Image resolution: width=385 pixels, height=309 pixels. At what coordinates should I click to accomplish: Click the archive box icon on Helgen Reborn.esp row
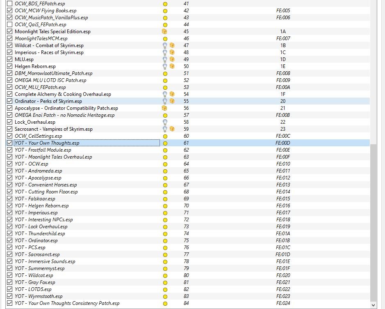[172, 66]
